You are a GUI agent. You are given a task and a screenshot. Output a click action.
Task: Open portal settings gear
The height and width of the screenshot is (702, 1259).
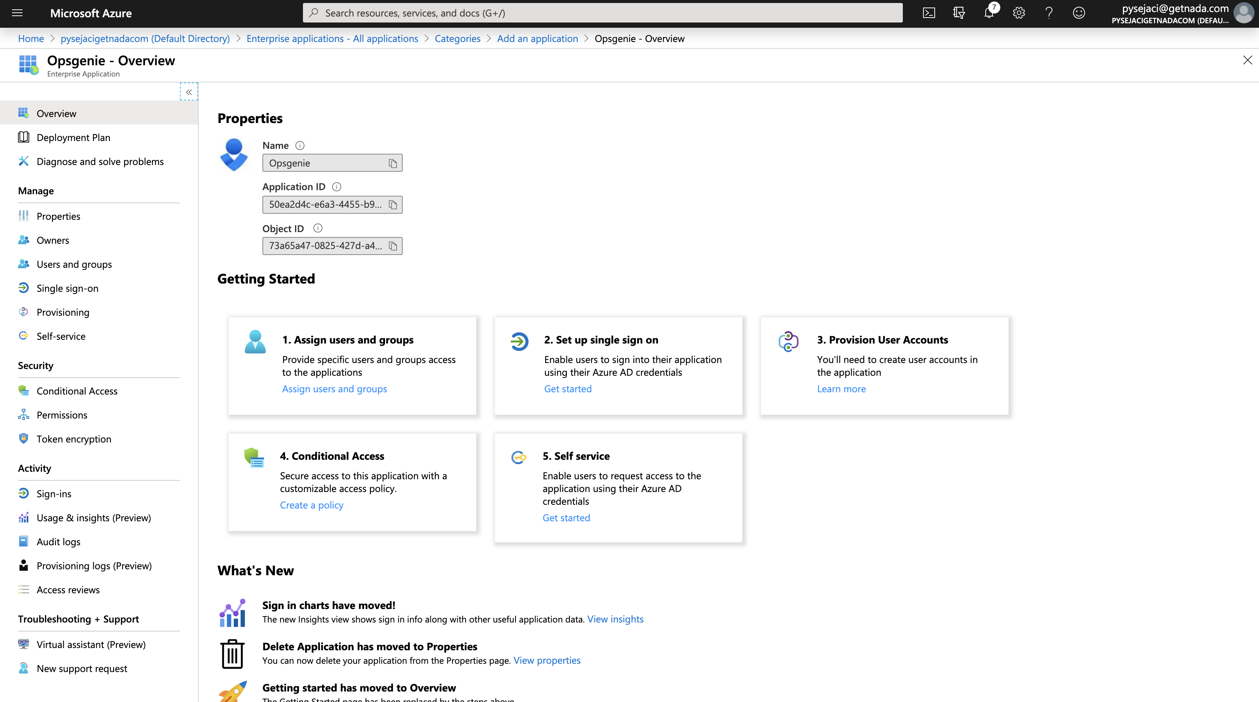click(1019, 13)
